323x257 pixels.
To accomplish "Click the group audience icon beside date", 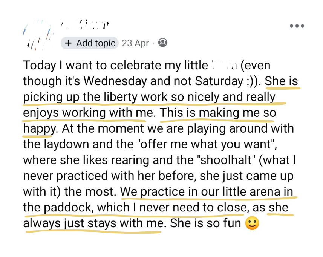I will (x=163, y=43).
